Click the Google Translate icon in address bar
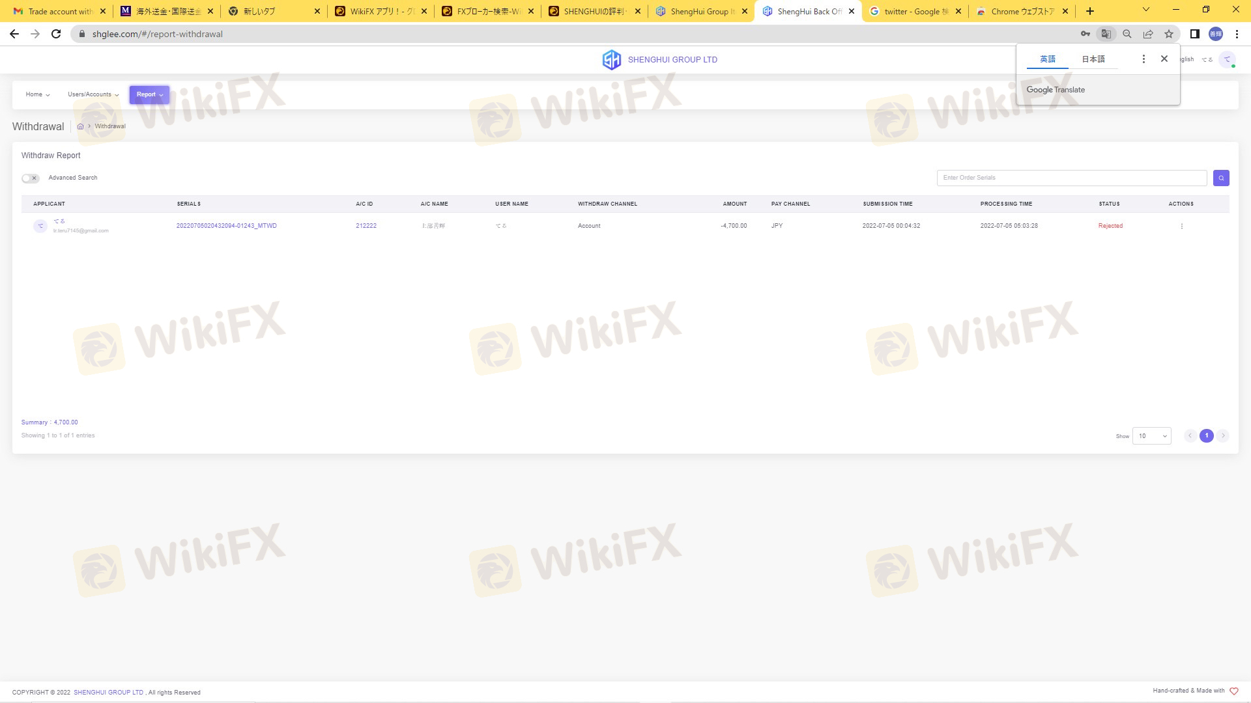 coord(1106,34)
